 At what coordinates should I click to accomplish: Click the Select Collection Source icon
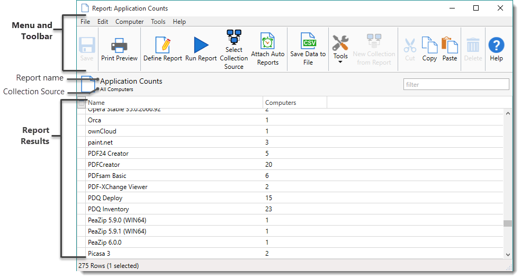[233, 37]
